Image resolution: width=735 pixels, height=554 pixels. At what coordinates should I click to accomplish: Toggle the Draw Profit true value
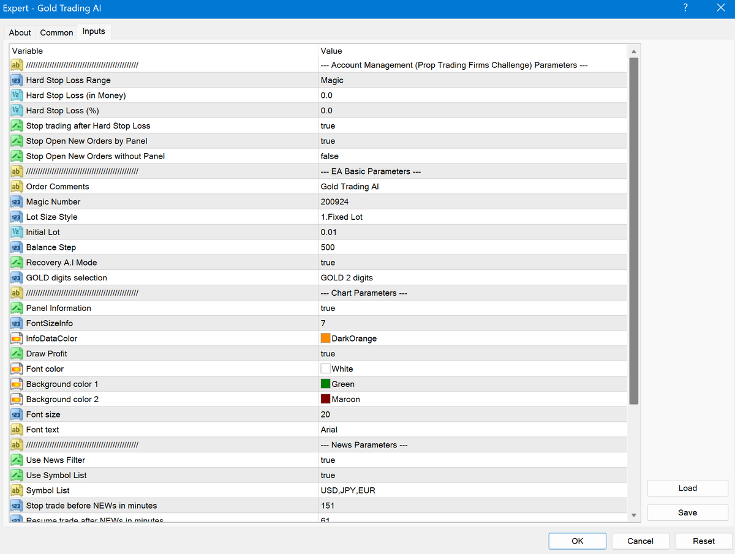(x=328, y=354)
